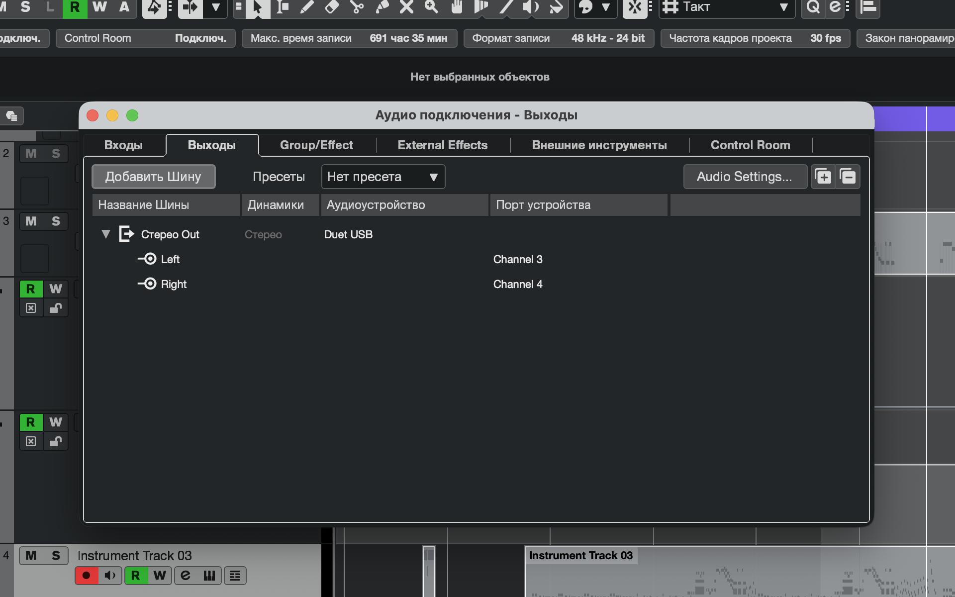Viewport: 955px width, 597px height.
Task: Click Channel 3 device port for Left
Action: pyautogui.click(x=518, y=259)
